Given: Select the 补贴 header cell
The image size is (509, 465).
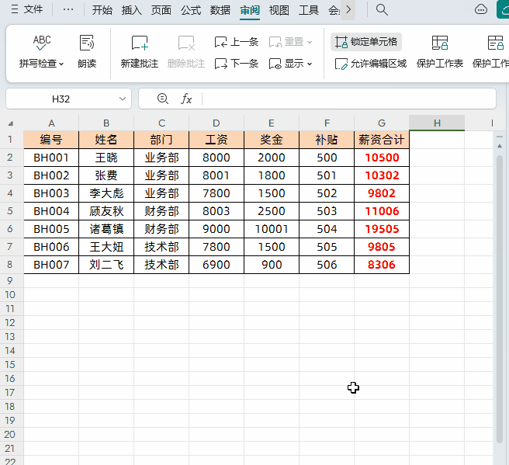Looking at the screenshot, I should [327, 140].
